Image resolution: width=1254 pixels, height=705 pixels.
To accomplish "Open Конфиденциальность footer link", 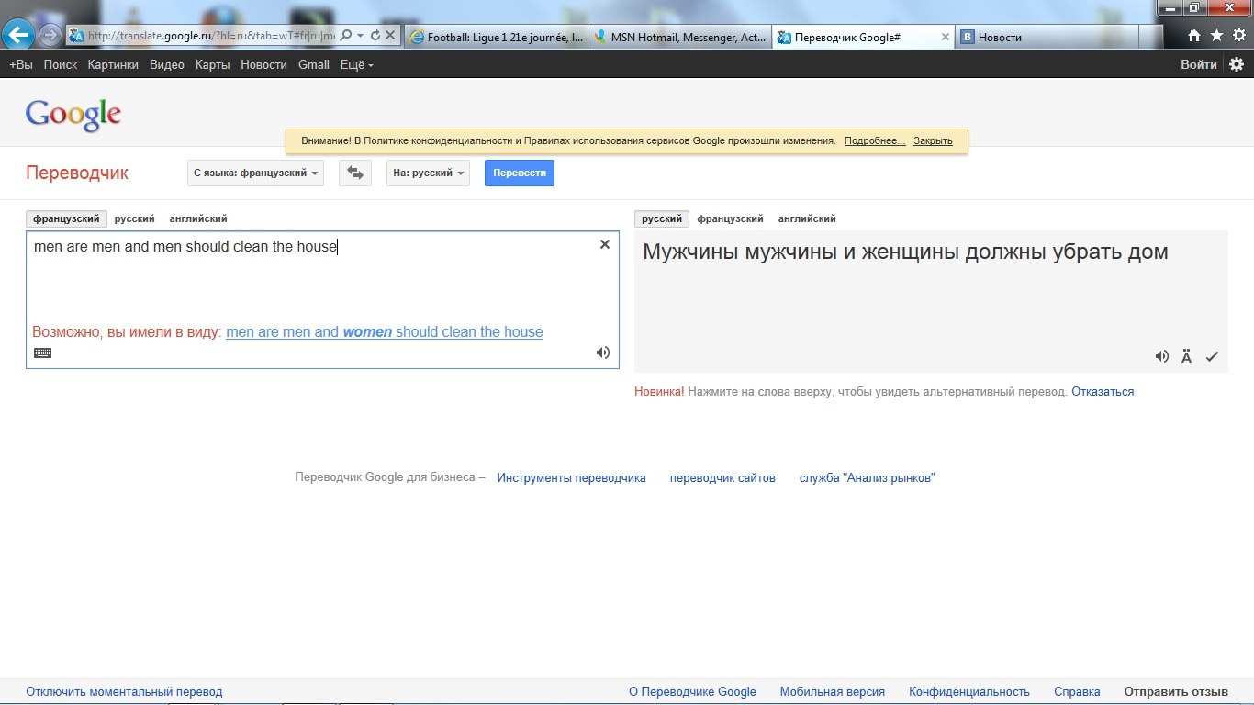I will pyautogui.click(x=969, y=692).
